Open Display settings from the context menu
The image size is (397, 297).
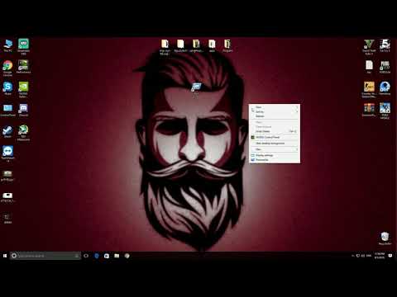[275, 155]
